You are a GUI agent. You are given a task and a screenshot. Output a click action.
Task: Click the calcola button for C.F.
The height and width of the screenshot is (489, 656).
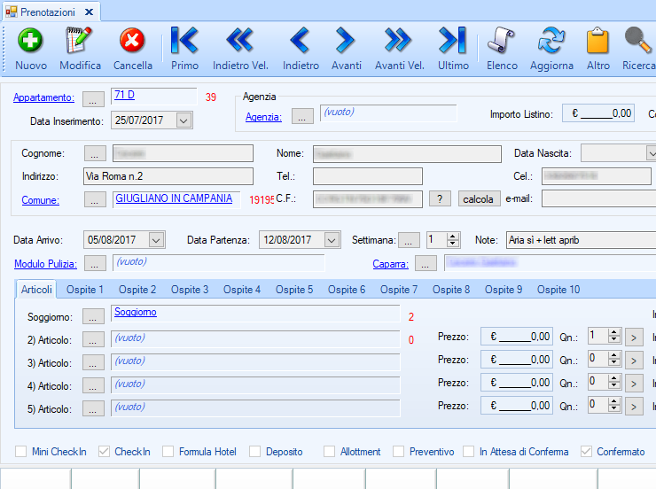point(479,199)
